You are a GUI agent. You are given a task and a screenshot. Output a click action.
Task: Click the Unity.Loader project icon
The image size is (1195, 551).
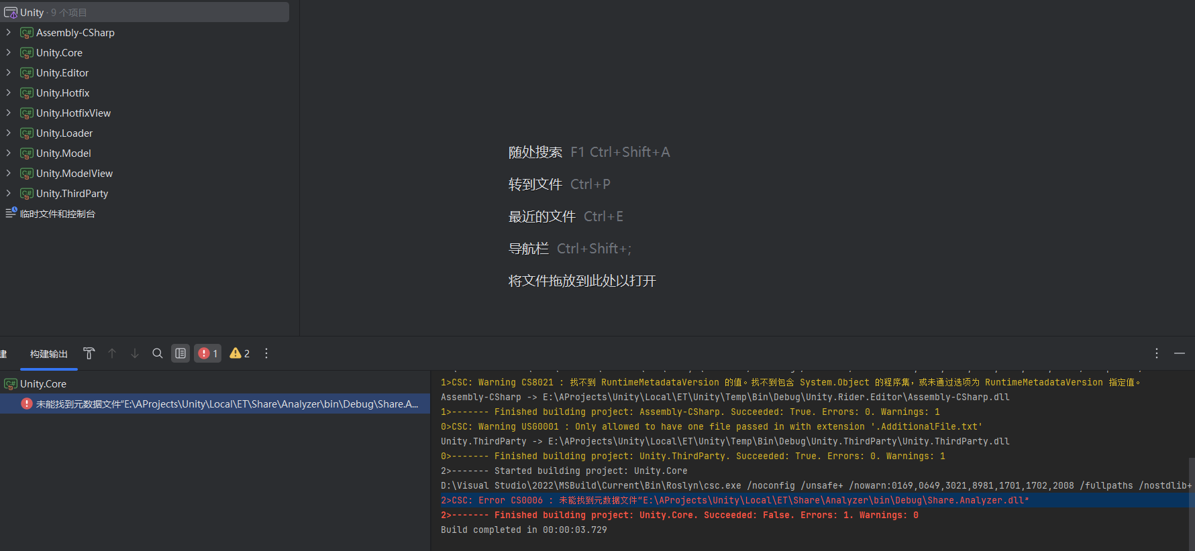click(x=27, y=133)
